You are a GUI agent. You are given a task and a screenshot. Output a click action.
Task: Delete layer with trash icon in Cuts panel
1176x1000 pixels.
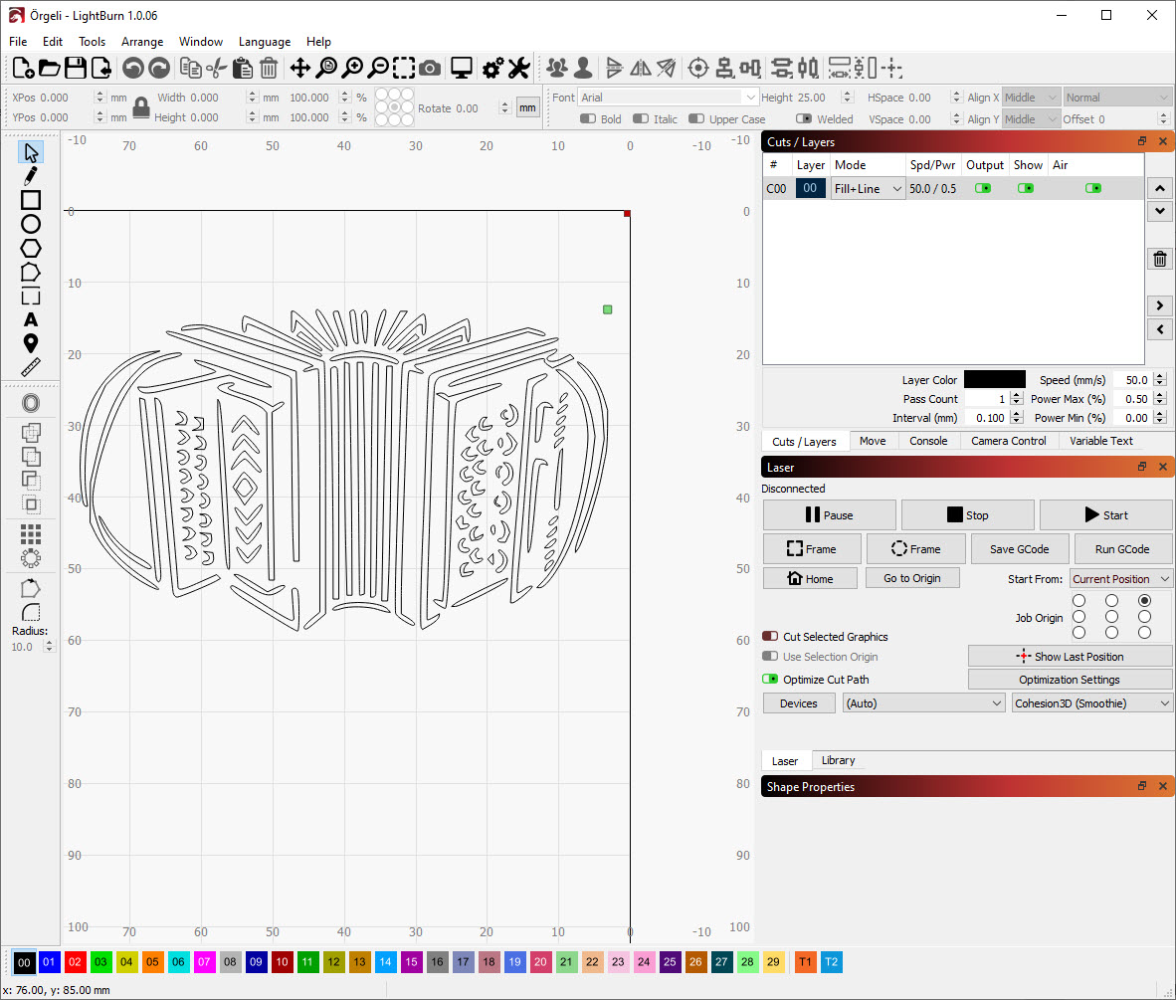[x=1159, y=260]
